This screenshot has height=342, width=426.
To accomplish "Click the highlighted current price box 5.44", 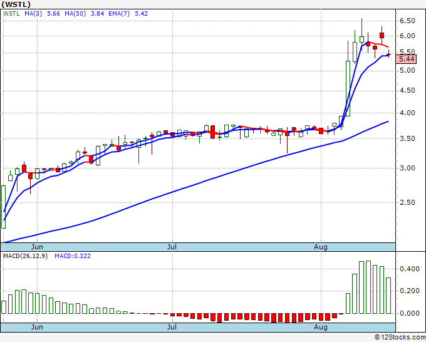I will (407, 59).
